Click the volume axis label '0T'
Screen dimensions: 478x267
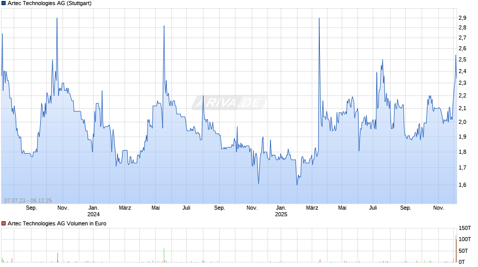(x=462, y=262)
